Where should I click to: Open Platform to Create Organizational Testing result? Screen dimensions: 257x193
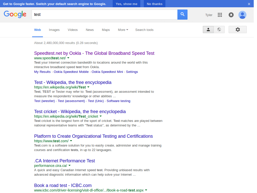coord(93,136)
